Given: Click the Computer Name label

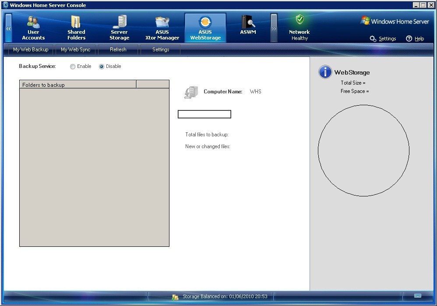Looking at the screenshot, I should [223, 92].
